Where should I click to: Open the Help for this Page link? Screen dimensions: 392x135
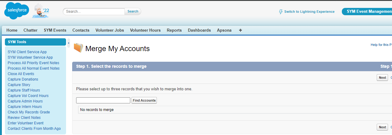click(x=381, y=45)
